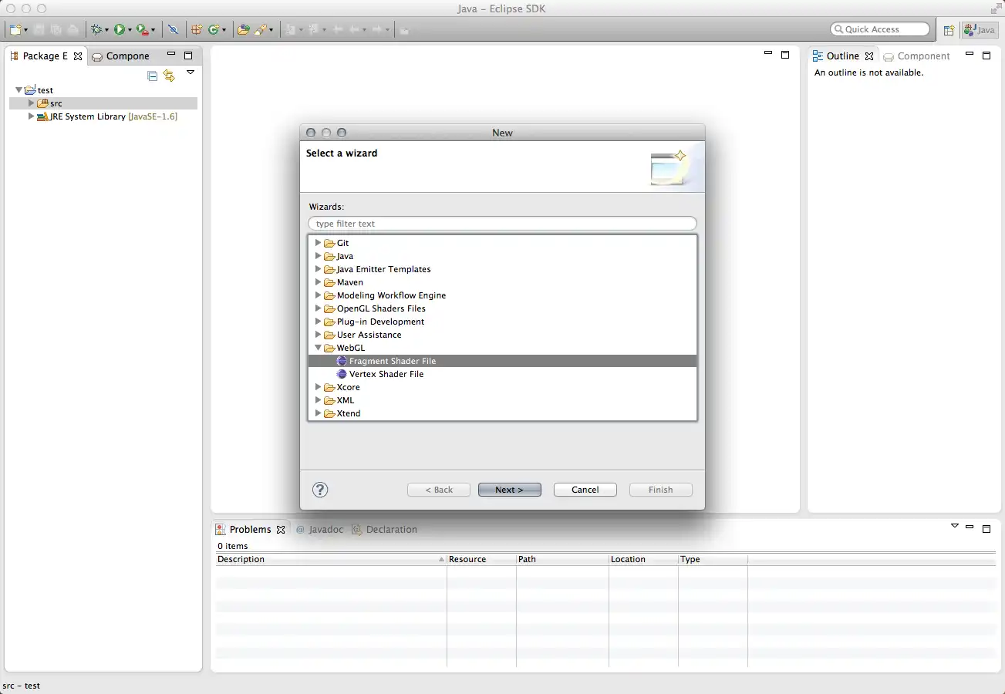Click the Next button in wizard
This screenshot has width=1005, height=694.
pyautogui.click(x=509, y=490)
